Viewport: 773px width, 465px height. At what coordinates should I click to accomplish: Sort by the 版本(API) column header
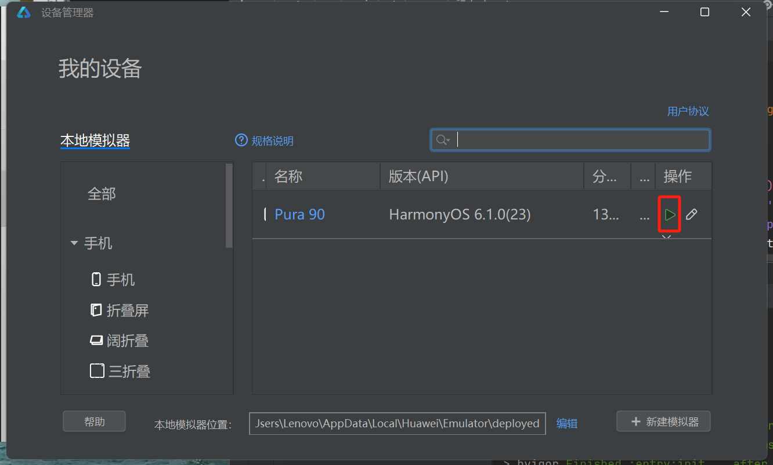(x=482, y=176)
